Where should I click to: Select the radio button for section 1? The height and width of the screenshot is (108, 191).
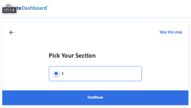(56, 73)
